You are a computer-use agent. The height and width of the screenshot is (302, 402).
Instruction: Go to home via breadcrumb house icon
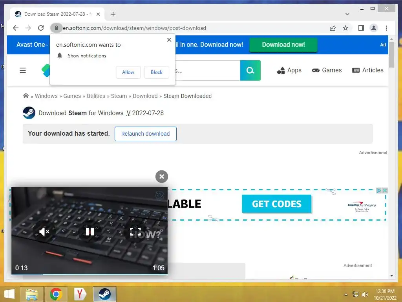[26, 96]
